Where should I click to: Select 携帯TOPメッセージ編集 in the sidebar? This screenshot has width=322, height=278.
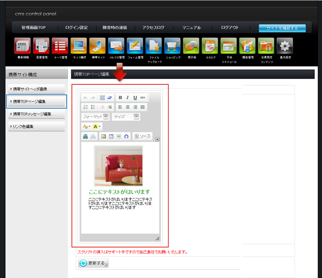click(x=36, y=114)
